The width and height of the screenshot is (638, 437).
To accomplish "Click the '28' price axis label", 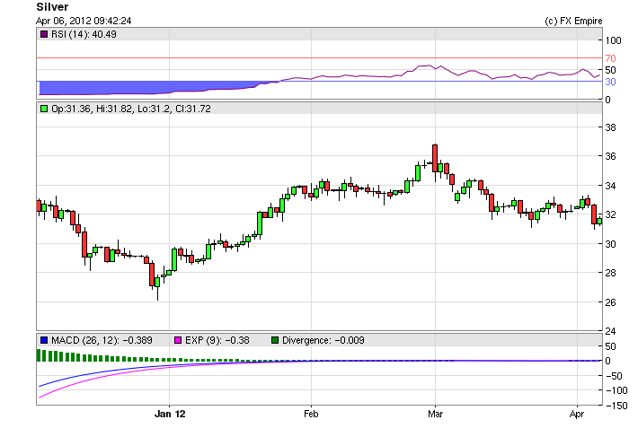I will coord(610,273).
